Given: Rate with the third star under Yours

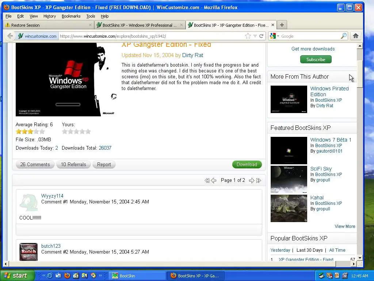Looking at the screenshot, I should (x=76, y=131).
